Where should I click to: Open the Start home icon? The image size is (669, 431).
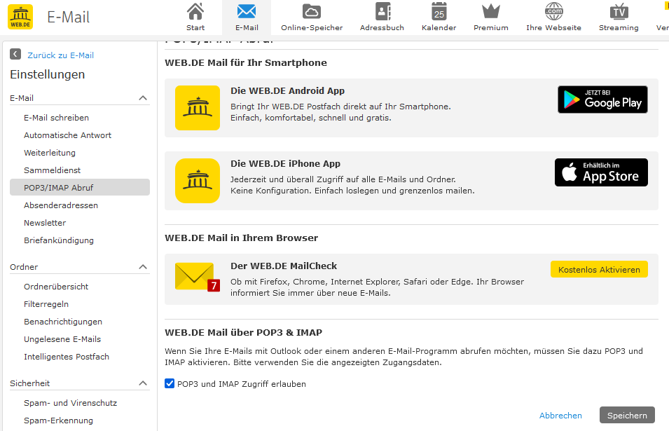pyautogui.click(x=195, y=11)
